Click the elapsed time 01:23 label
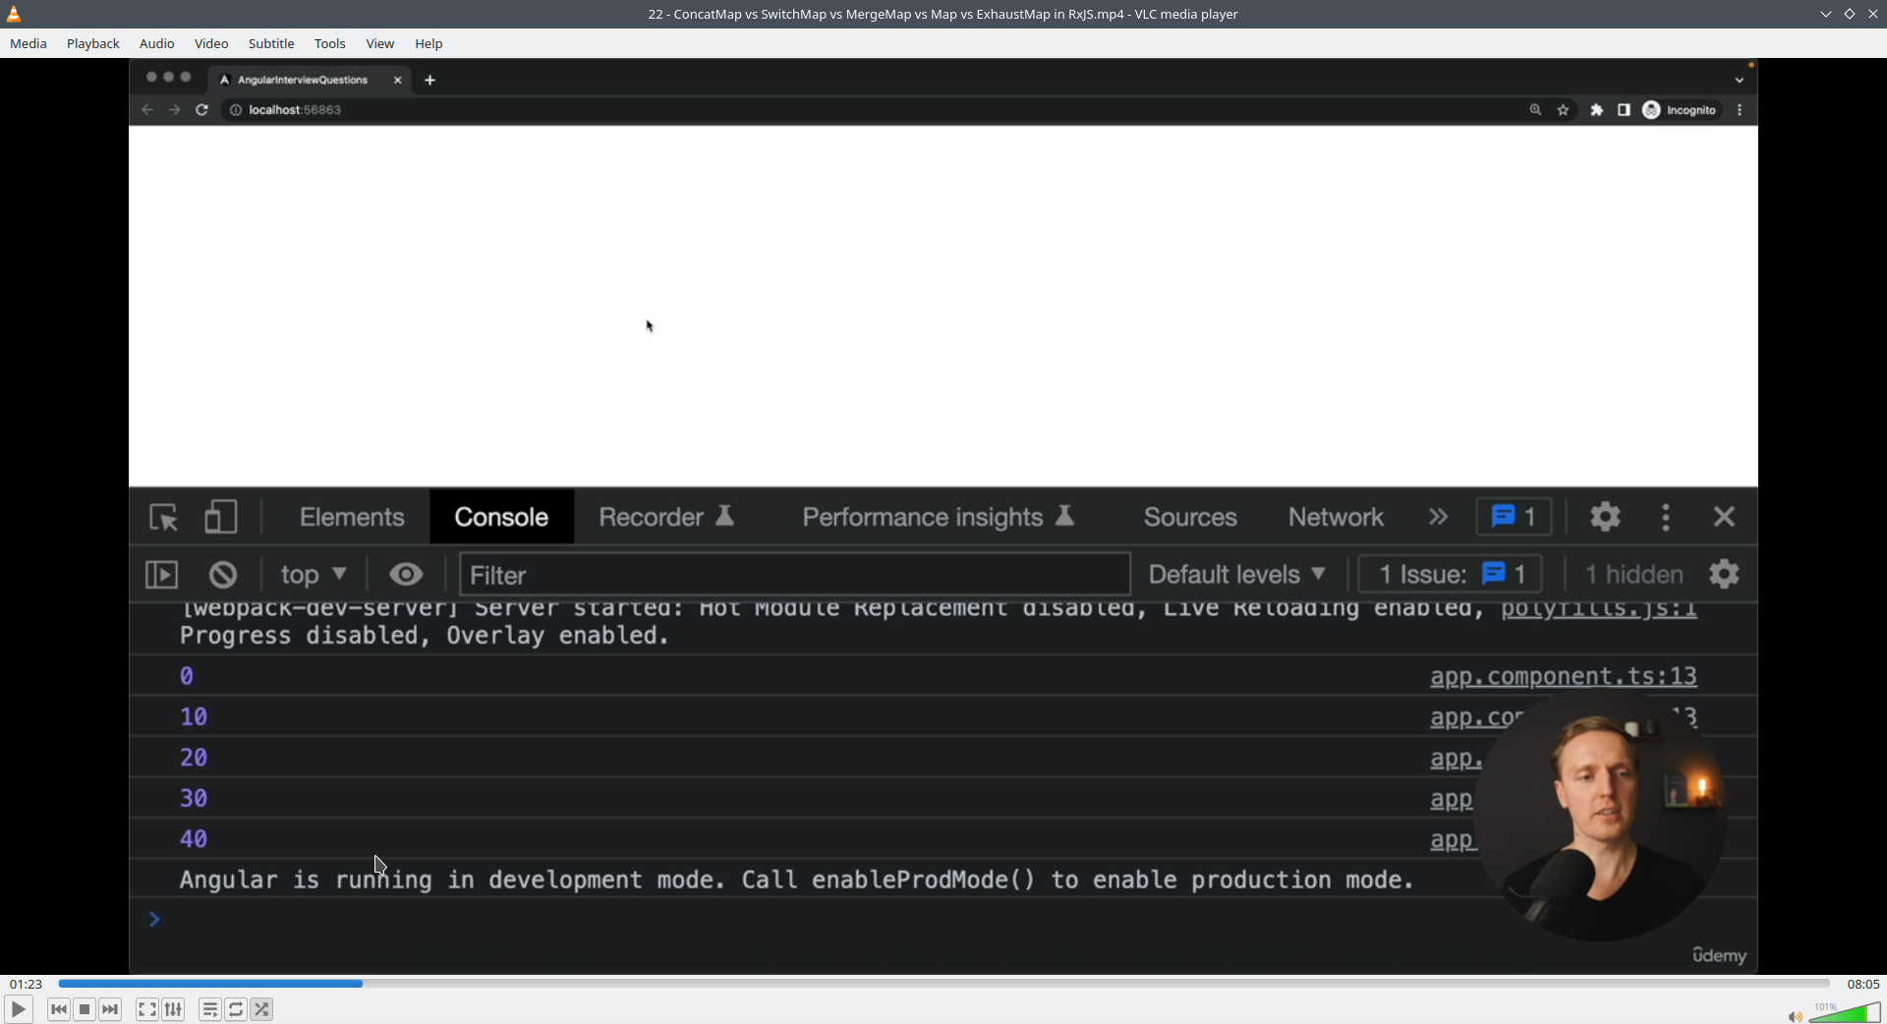 (x=27, y=984)
